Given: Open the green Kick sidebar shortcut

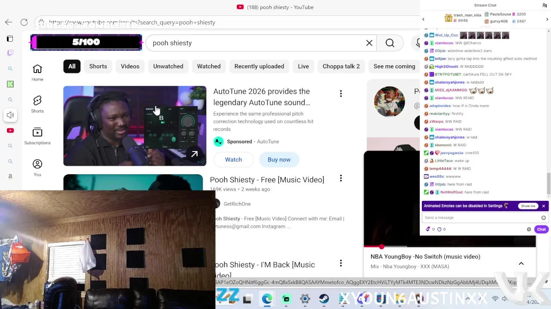Looking at the screenshot, I should 10,84.
